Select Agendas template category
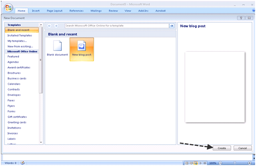This screenshot has height=166, width=256. [x=13, y=62]
